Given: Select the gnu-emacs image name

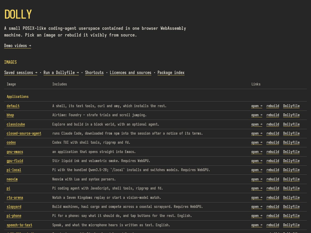Looking at the screenshot, I should [x=15, y=152].
